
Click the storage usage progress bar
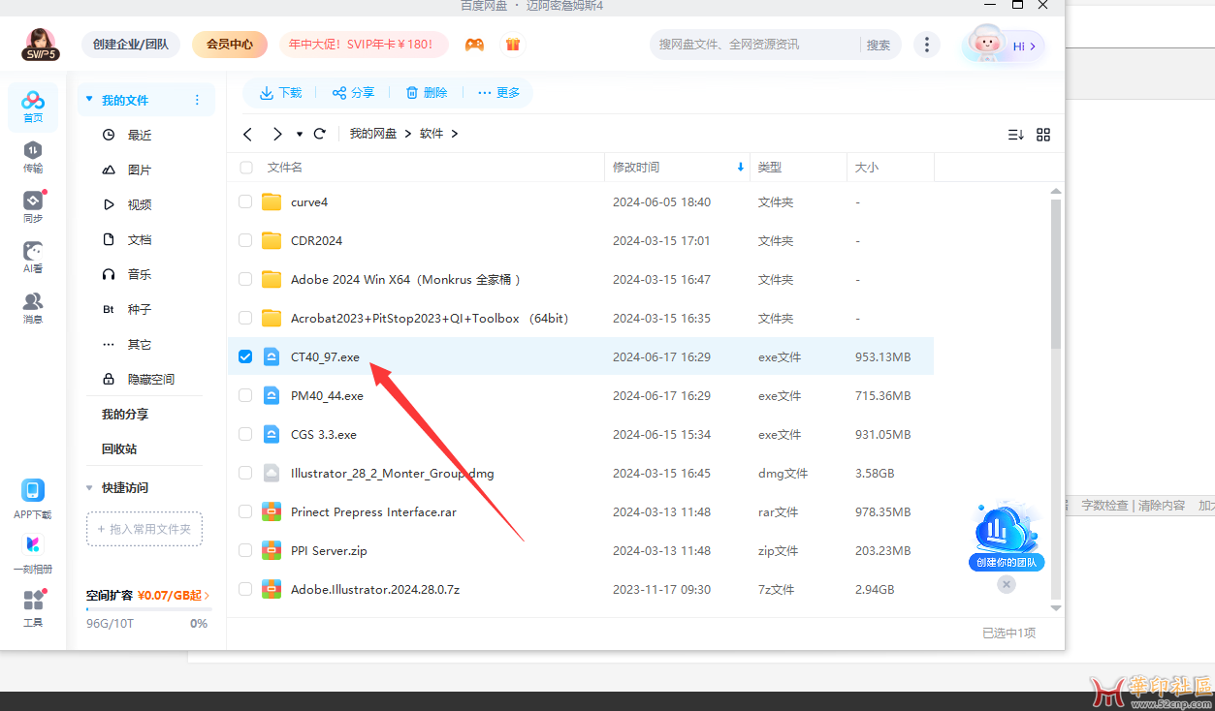[148, 610]
